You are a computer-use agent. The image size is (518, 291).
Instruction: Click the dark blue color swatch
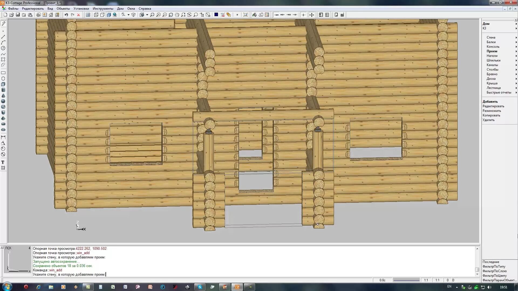[216, 15]
